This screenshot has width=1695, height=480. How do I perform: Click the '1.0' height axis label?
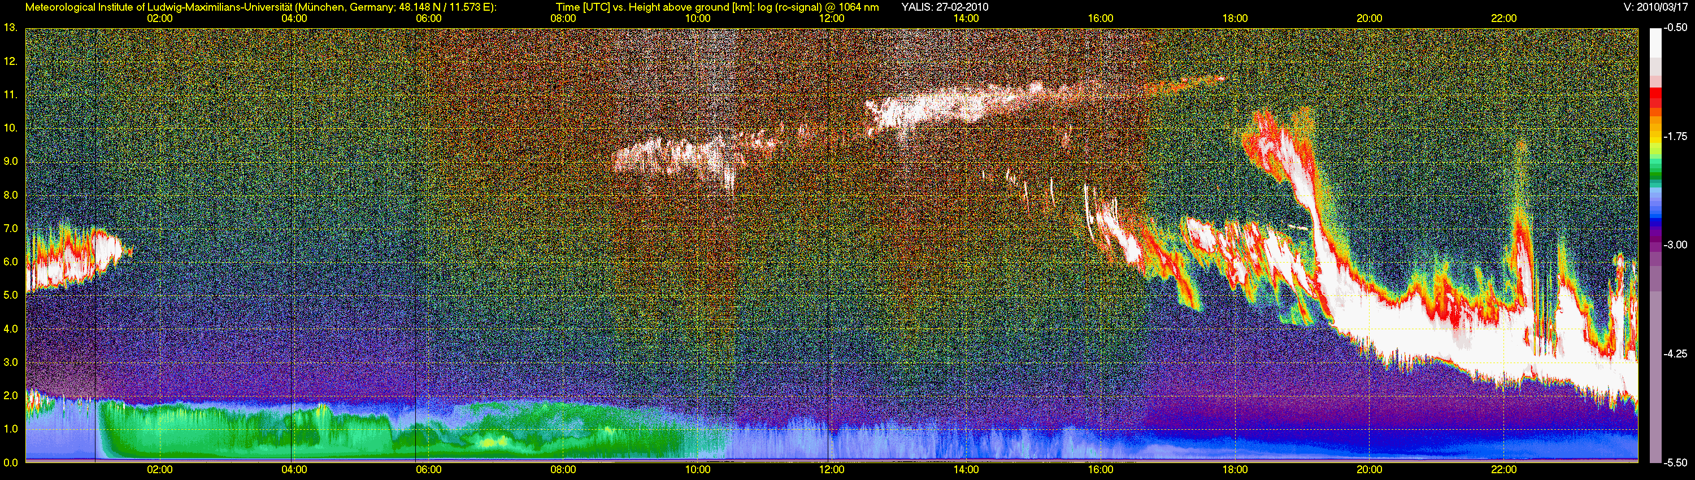click(10, 429)
